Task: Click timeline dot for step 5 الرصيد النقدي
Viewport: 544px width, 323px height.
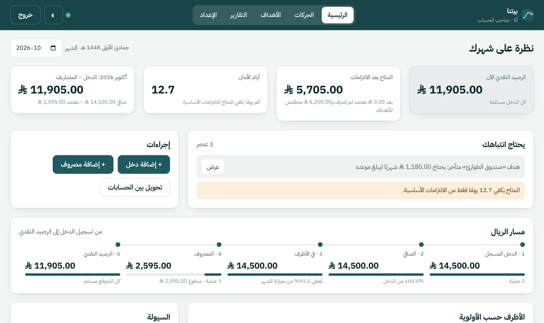Action: pyautogui.click(x=118, y=245)
